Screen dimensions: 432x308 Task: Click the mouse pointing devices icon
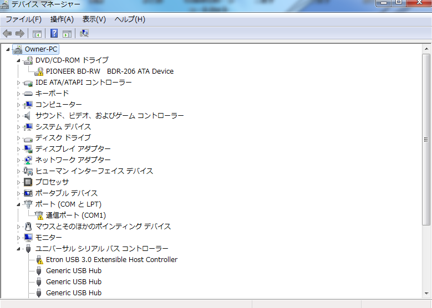28,227
